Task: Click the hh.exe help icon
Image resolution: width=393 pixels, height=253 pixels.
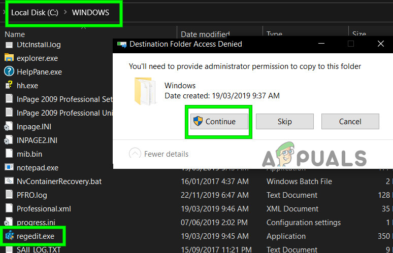Action: pos(9,85)
